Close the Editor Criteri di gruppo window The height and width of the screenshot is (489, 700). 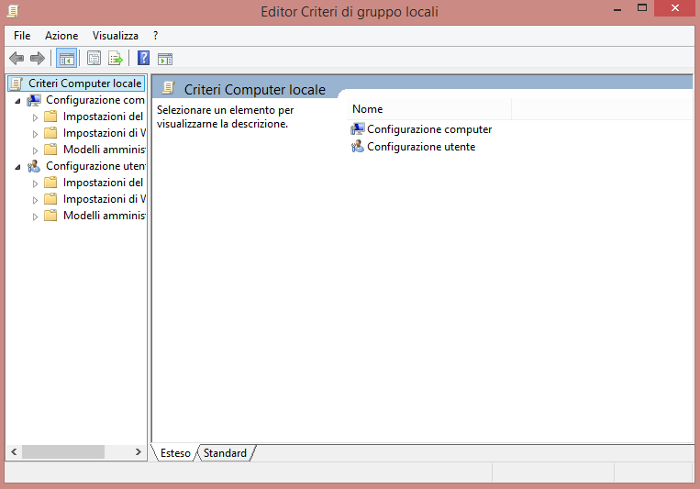675,8
